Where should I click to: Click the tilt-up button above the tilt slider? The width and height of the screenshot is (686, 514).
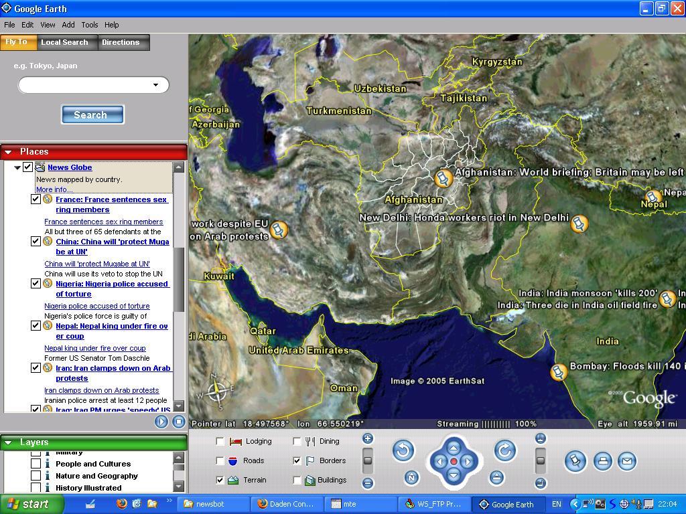541,438
